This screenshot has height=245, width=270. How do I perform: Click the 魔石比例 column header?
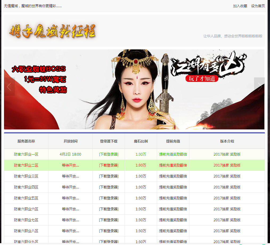pos(141,141)
